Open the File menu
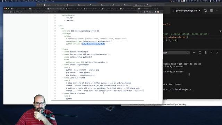The height and width of the screenshot is (125, 222). click(x=12, y=1)
